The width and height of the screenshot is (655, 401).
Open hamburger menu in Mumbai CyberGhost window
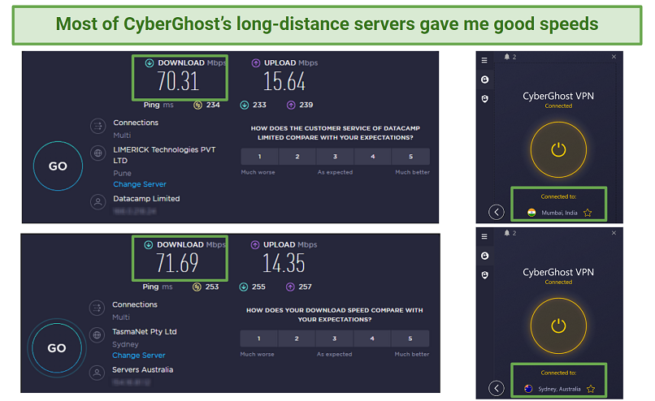pyautogui.click(x=484, y=60)
